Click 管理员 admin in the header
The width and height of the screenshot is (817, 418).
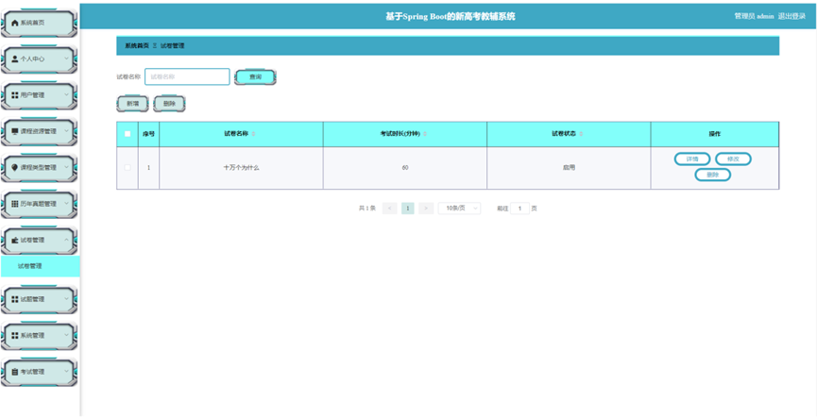(x=754, y=16)
